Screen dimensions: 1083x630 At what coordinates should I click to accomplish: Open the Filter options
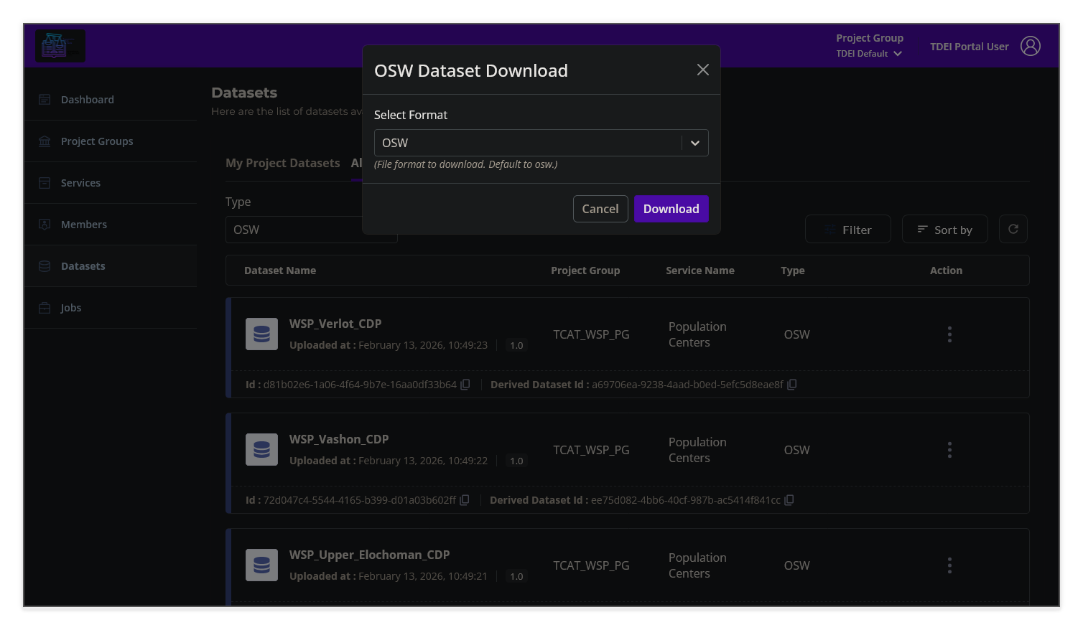coord(847,229)
